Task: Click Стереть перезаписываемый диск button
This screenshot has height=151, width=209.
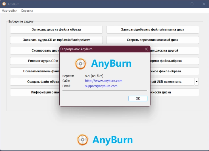Action: tap(152, 40)
